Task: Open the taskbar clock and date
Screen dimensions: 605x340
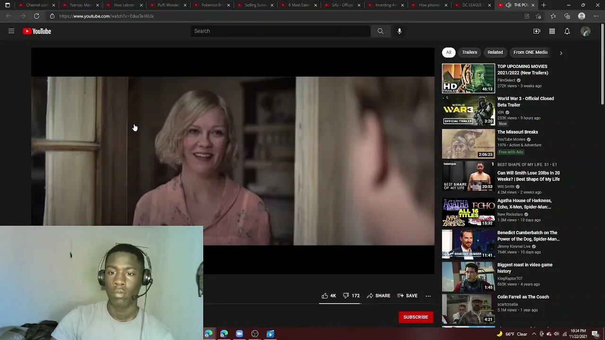Action: (578, 334)
